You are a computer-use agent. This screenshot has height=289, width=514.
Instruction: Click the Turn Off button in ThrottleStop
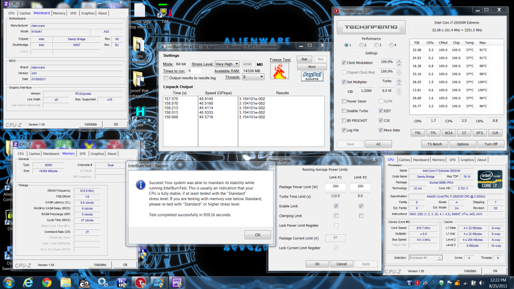pyautogui.click(x=491, y=144)
